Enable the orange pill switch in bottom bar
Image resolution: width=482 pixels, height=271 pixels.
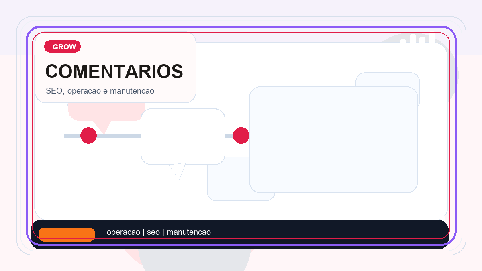tap(67, 234)
